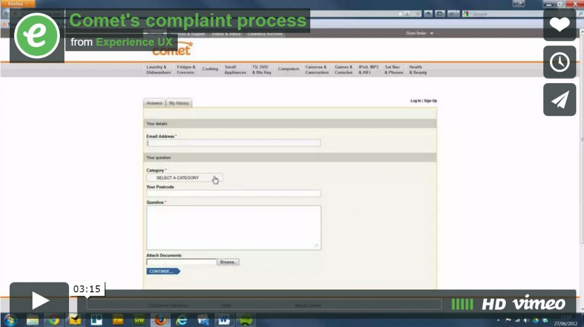This screenshot has width=584, height=327.
Task: Open Microsoft Word from taskbar
Action: 224,320
